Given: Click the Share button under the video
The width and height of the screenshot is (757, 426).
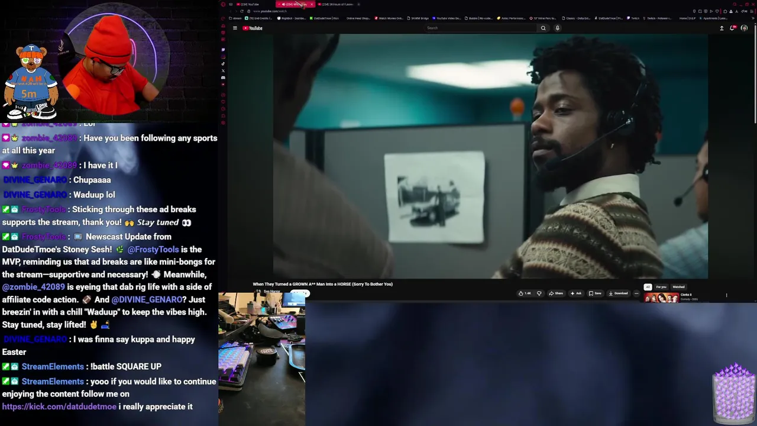Looking at the screenshot, I should (x=556, y=293).
